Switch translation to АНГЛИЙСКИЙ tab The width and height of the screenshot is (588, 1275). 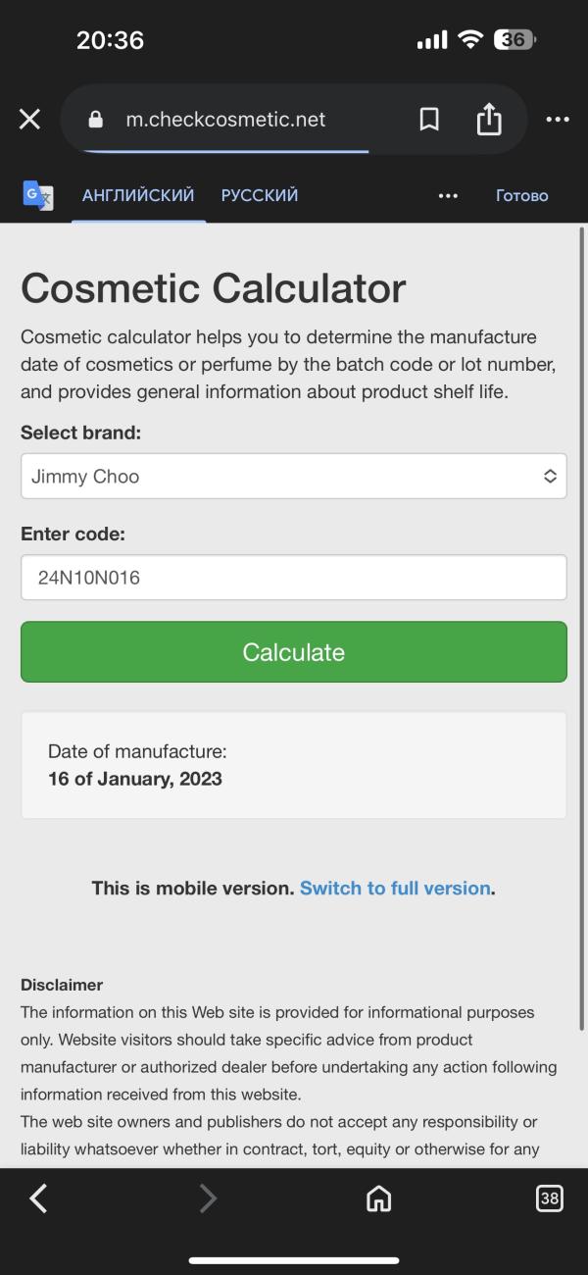(x=138, y=195)
